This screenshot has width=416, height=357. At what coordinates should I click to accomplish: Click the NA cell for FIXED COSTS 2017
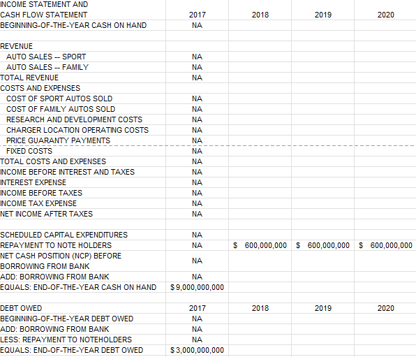pos(197,151)
